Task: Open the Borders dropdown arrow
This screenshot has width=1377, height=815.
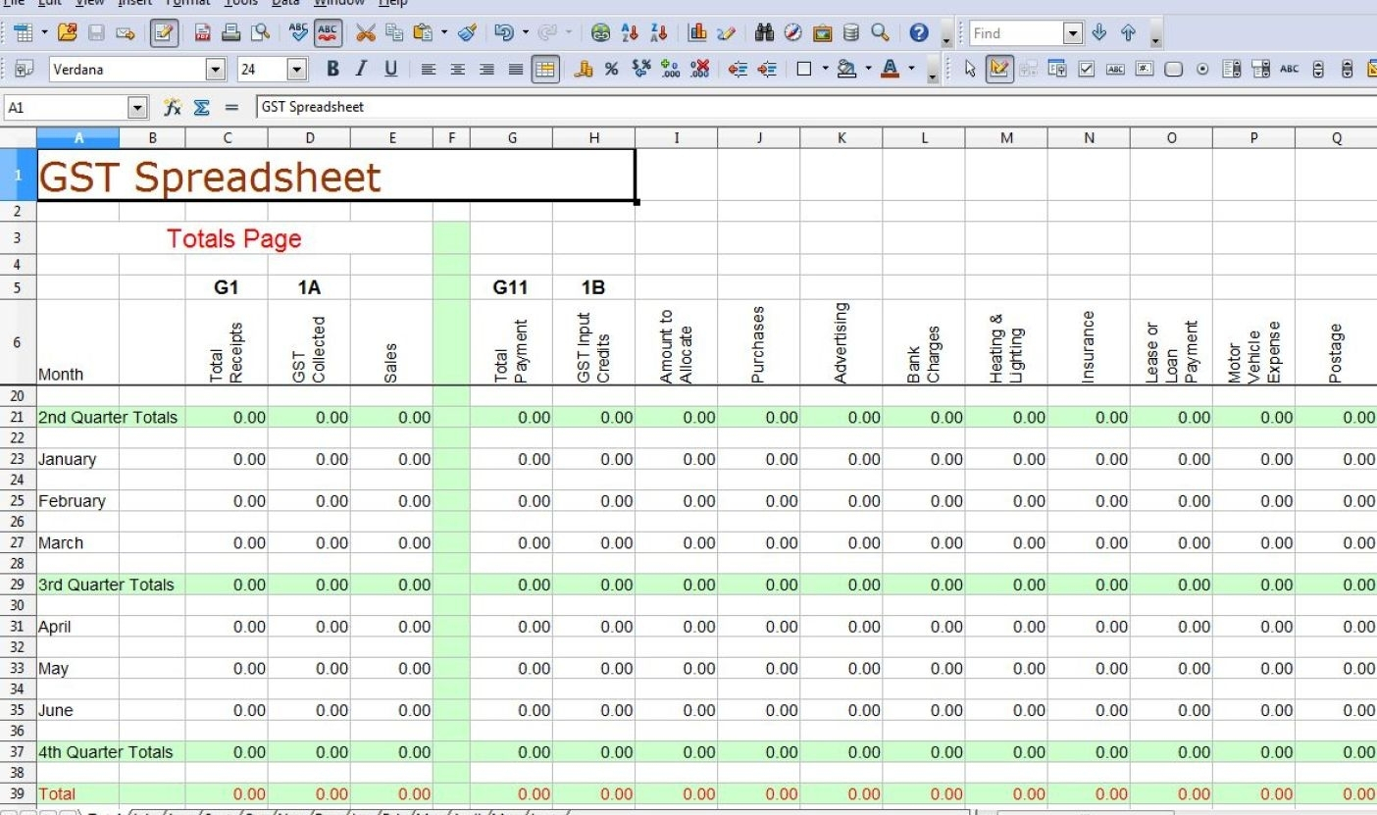Action: point(826,70)
